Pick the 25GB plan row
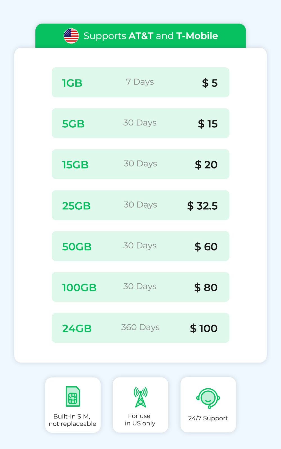The width and height of the screenshot is (281, 449). 140,205
